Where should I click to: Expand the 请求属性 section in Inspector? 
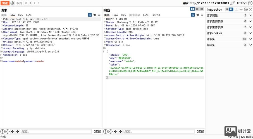[x=250, y=16]
